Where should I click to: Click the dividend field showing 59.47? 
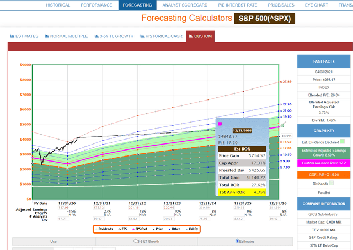pos(99,219)
